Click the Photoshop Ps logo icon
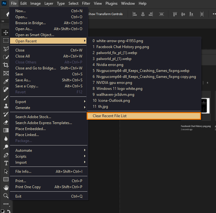The image size is (216, 213). click(4, 3)
